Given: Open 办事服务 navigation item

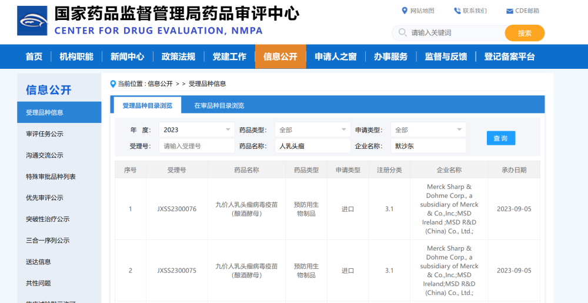Looking at the screenshot, I should pyautogui.click(x=391, y=56).
